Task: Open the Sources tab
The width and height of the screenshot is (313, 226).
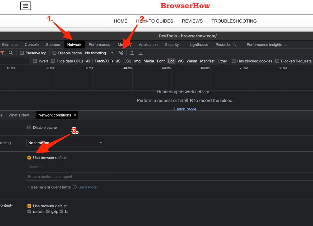Action: pyautogui.click(x=53, y=44)
